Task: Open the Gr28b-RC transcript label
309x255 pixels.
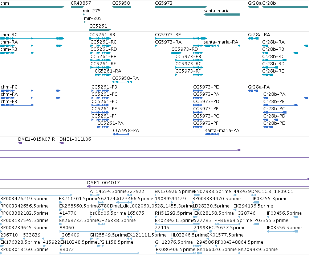Action: coord(273,57)
